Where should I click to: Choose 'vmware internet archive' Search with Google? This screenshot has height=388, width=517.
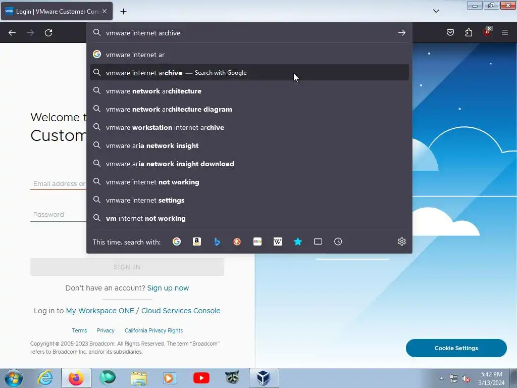[249, 73]
